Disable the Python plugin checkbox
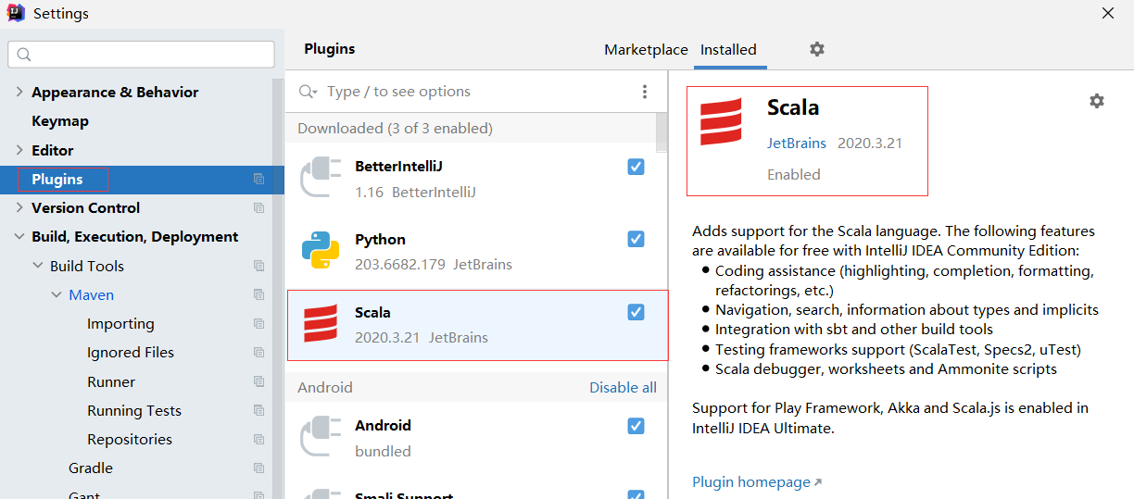Screen dimensions: 1134x499 [x=636, y=239]
